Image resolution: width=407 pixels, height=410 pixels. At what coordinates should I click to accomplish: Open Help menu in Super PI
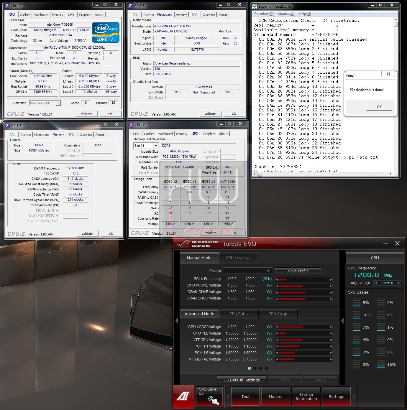point(305,14)
